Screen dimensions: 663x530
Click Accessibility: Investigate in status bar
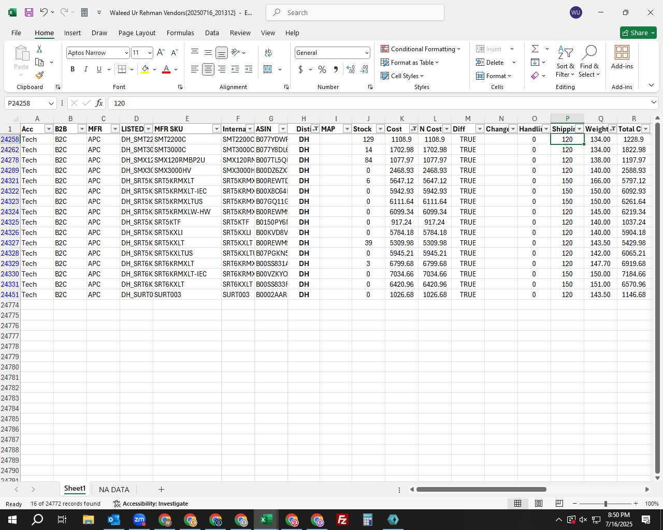[x=151, y=504]
